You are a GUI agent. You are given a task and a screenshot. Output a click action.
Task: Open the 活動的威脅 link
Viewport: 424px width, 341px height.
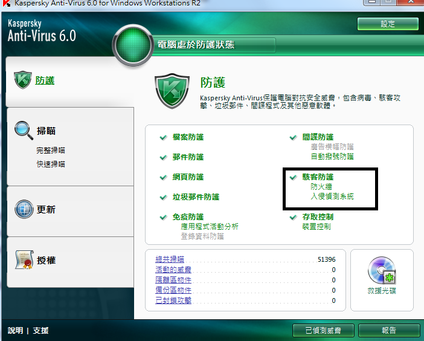(173, 270)
